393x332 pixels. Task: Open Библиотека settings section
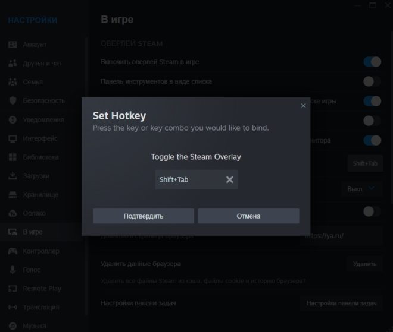(x=41, y=157)
